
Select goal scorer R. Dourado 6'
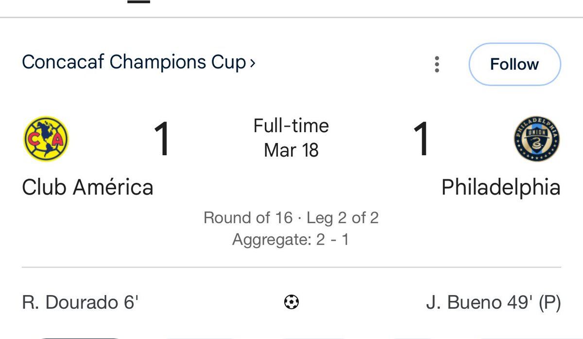coord(80,303)
